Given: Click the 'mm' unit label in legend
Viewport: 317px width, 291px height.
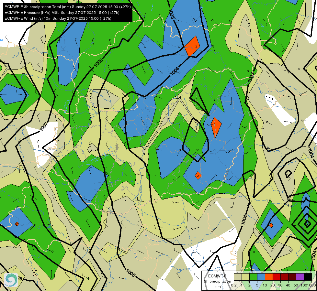Looking at the screenshot, I should pos(217,286).
